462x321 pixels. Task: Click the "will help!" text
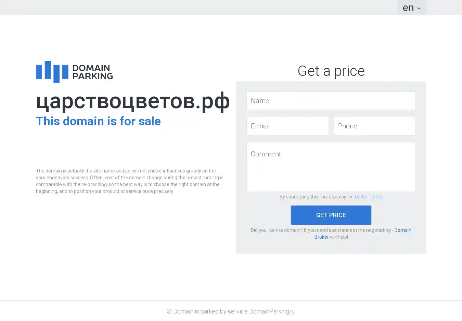[x=339, y=237]
